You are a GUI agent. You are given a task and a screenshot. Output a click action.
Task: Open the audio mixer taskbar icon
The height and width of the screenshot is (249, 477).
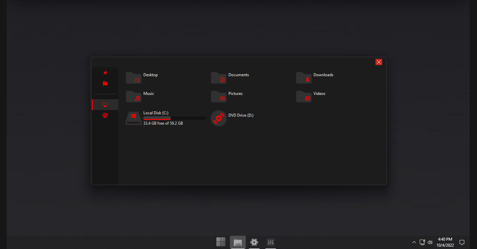[270, 242]
